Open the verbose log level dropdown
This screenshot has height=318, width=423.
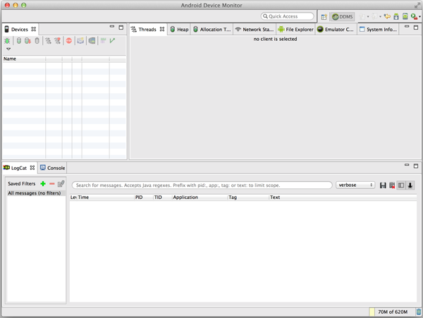(355, 185)
